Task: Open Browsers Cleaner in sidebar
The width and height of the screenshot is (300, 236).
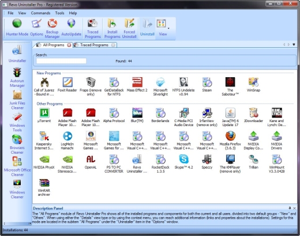Action: point(17,144)
